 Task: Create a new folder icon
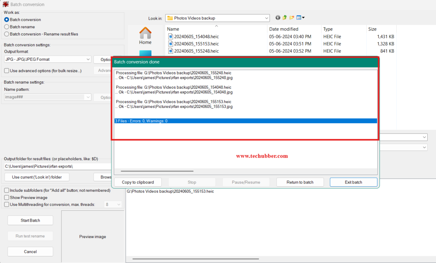coord(292,17)
